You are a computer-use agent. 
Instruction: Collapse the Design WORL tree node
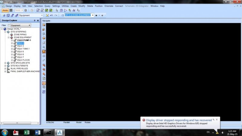click(x=2, y=29)
